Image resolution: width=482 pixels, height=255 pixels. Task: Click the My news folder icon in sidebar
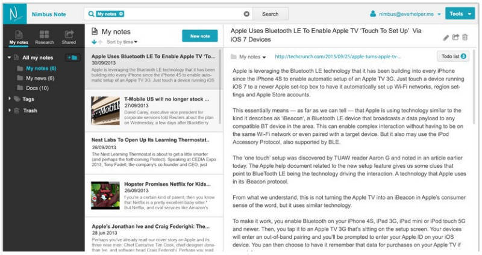tap(20, 78)
